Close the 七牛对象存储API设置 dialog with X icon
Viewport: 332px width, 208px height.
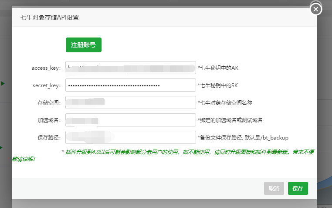coord(316,9)
